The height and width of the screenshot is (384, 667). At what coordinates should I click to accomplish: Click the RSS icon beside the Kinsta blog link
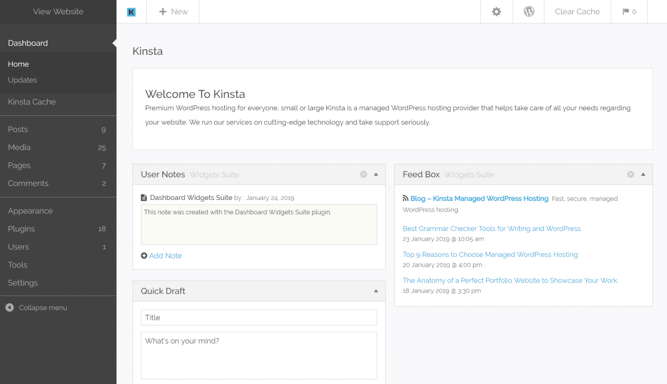pyautogui.click(x=405, y=198)
